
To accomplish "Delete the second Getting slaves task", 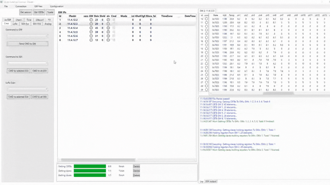I will pos(136,175).
